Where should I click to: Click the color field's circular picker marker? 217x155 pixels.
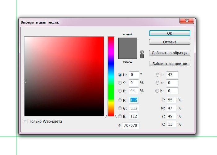tap(25, 81)
